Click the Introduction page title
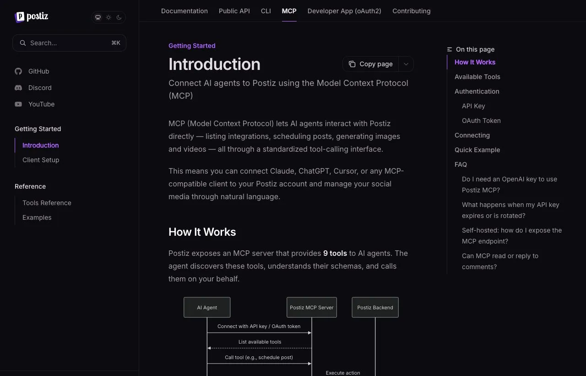The height and width of the screenshot is (376, 586). (214, 64)
